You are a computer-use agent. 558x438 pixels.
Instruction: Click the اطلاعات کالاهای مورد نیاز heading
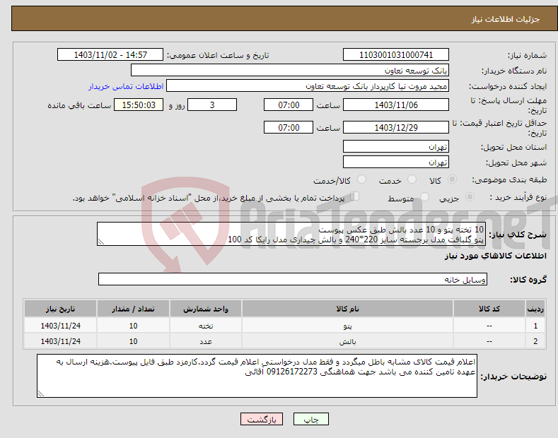coord(495,256)
